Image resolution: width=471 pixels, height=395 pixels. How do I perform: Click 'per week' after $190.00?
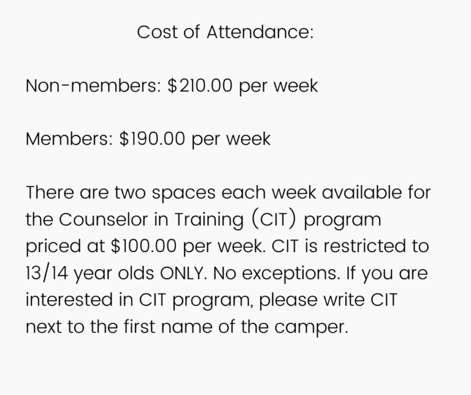pos(231,140)
